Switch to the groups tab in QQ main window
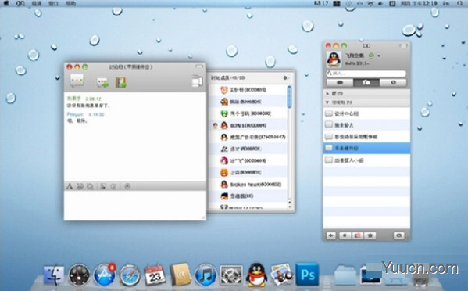The height and width of the screenshot is (291, 468). point(366,83)
